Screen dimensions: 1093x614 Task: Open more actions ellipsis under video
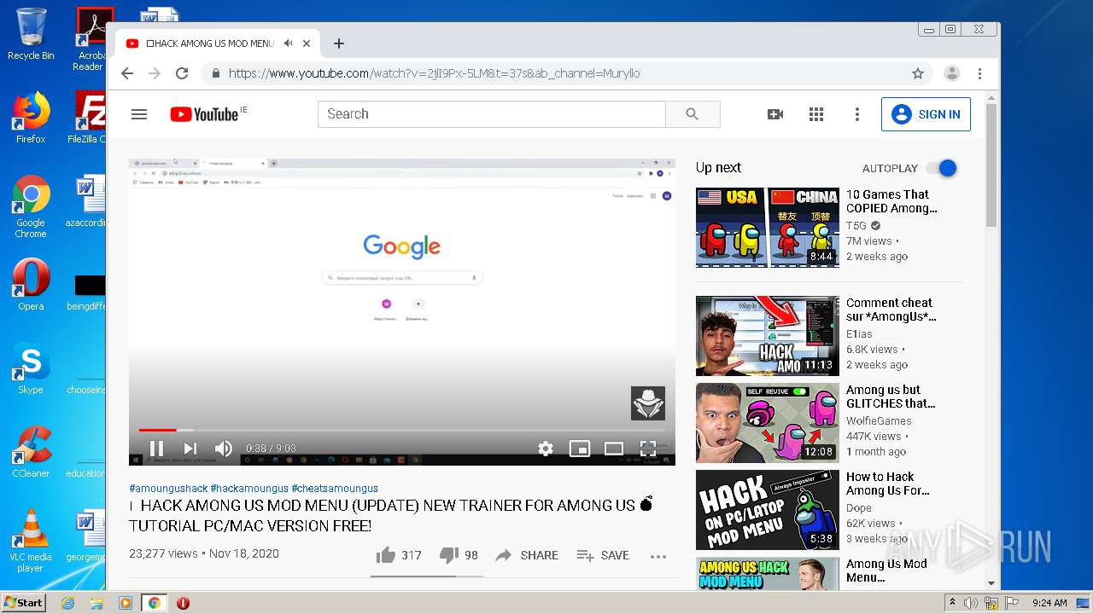[658, 556]
